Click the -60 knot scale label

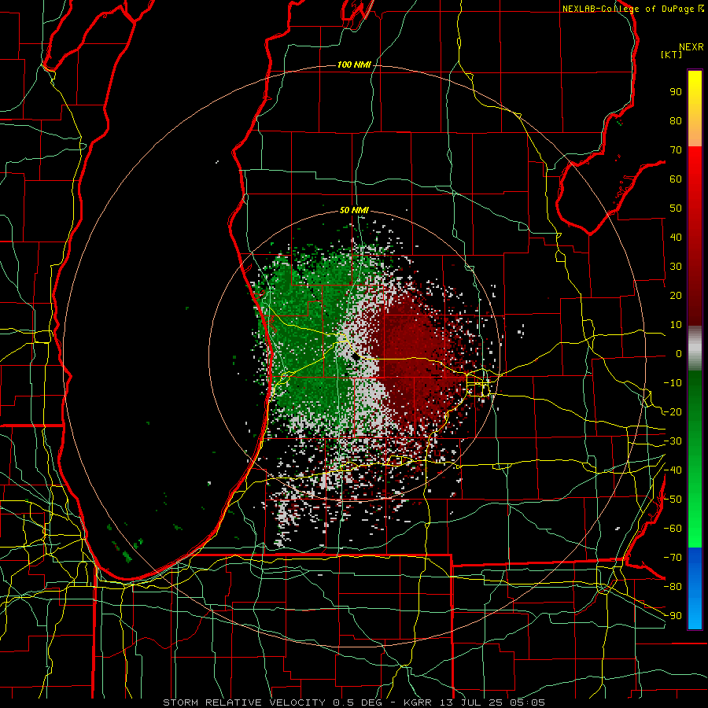point(673,529)
